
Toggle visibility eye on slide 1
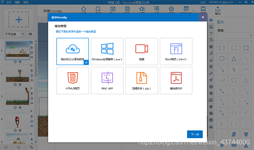[32, 57]
